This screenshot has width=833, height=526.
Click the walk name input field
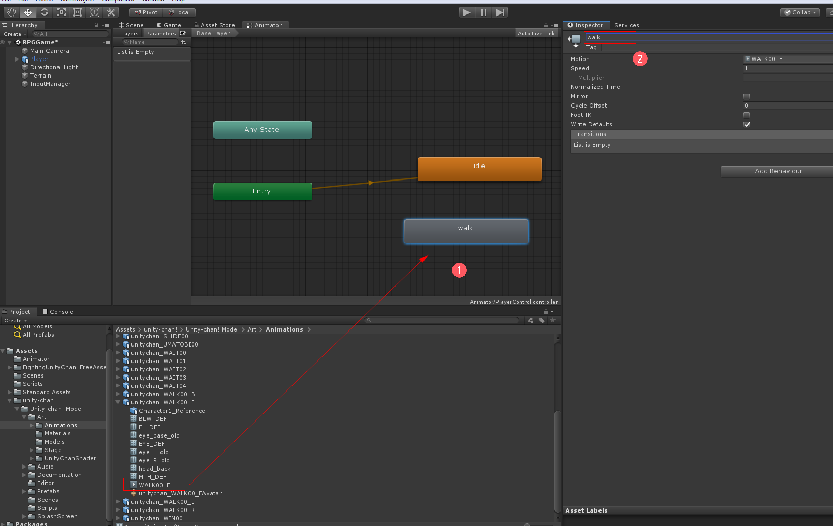(709, 37)
